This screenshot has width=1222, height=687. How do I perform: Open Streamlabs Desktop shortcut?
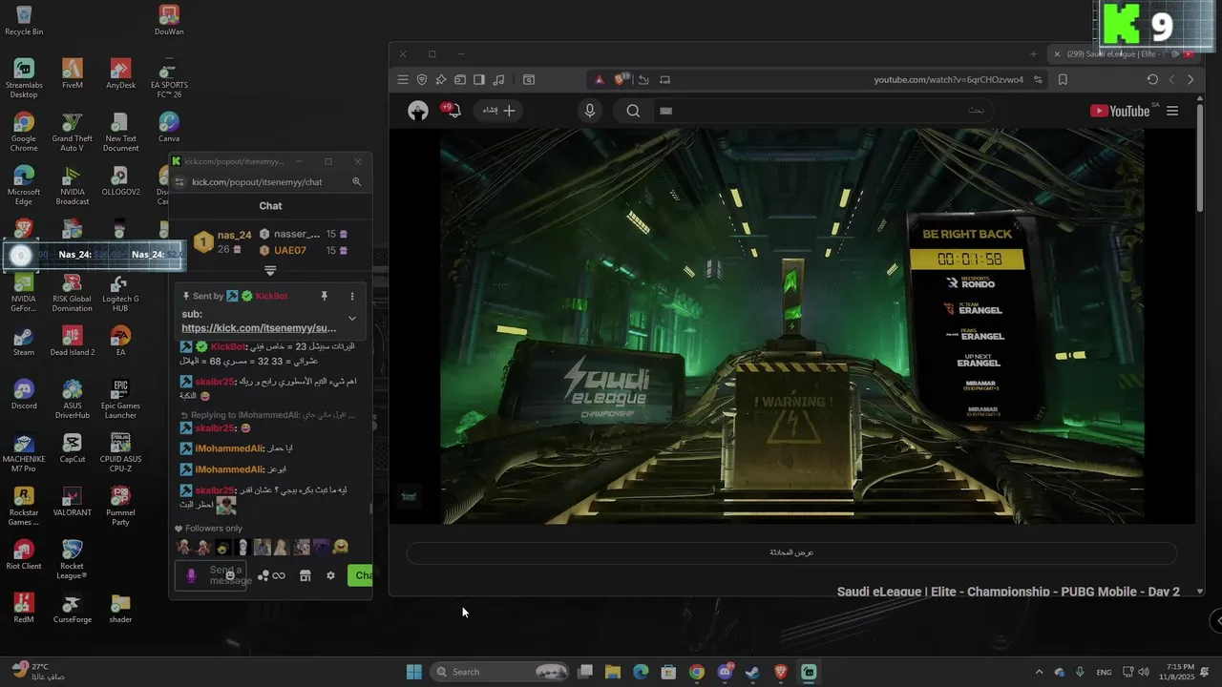click(x=24, y=78)
